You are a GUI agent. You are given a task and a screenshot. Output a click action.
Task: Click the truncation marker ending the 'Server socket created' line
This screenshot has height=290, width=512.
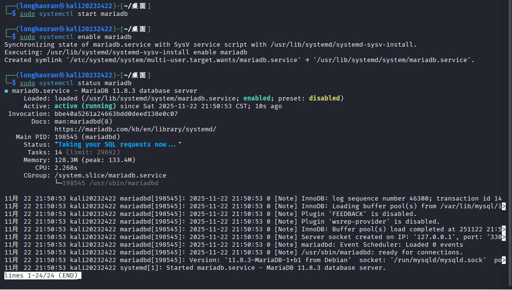pyautogui.click(x=504, y=237)
